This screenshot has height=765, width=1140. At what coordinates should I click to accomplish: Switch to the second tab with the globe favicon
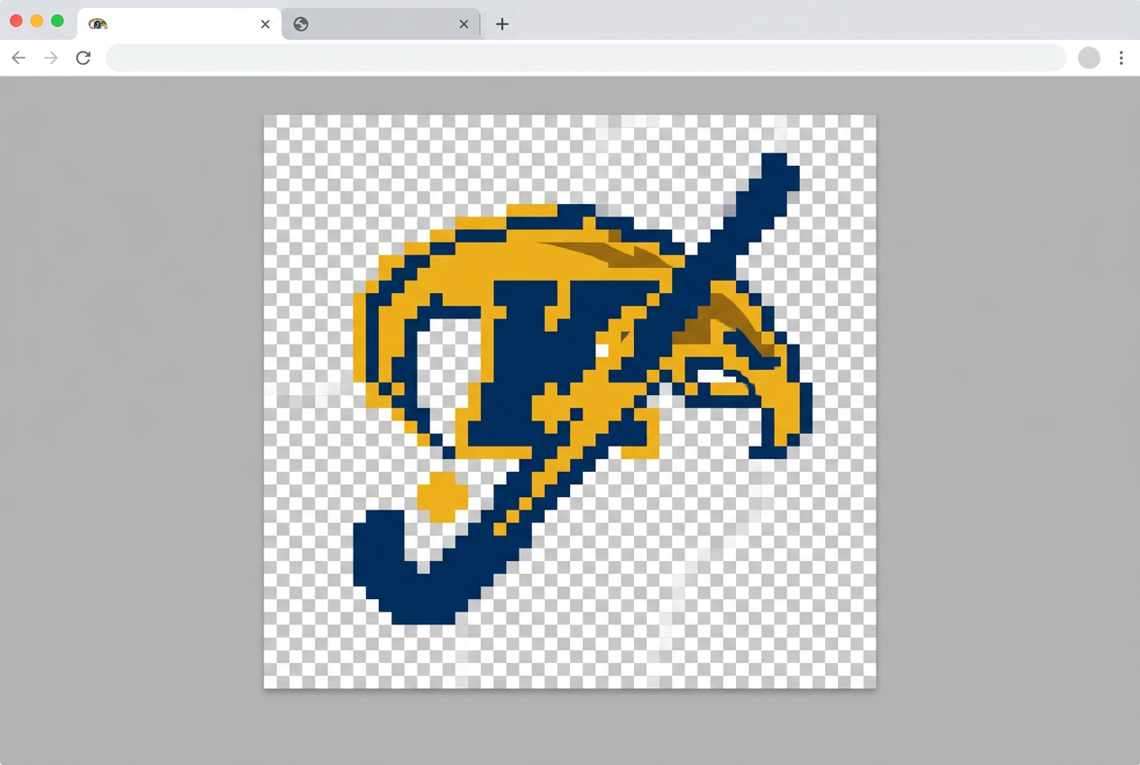(381, 24)
